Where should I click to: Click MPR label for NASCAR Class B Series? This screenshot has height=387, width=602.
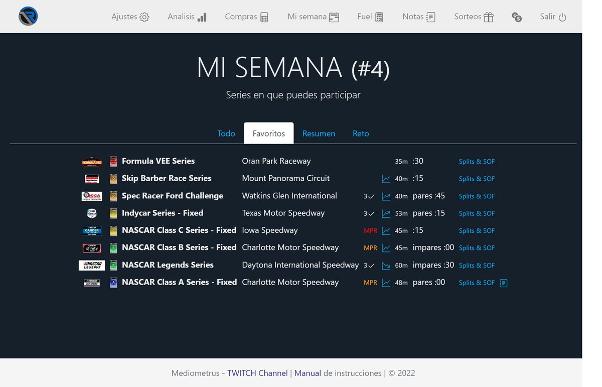click(x=370, y=248)
